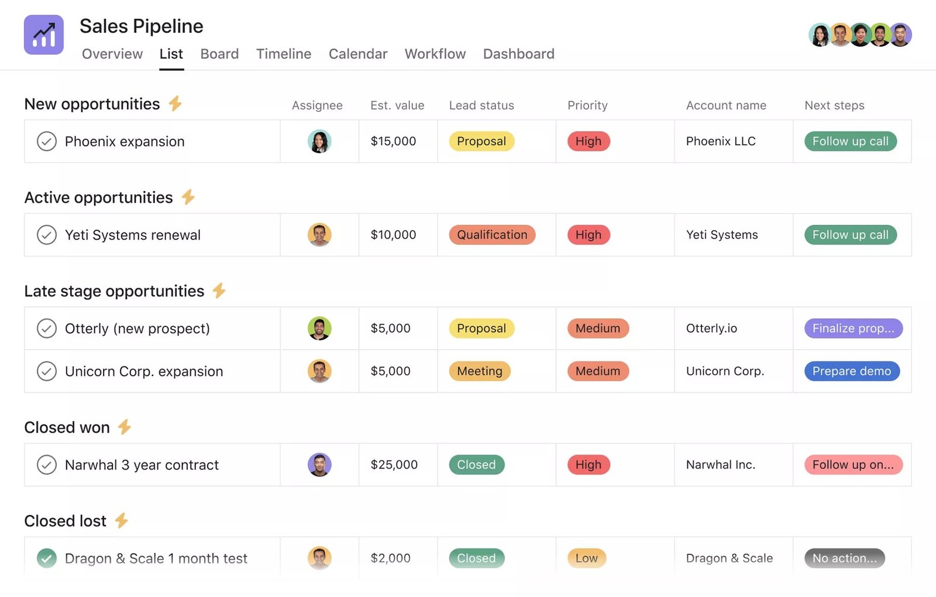Click the Sales Pipeline chart logo icon
Viewport: 936px width, 597px height.
coord(43,34)
